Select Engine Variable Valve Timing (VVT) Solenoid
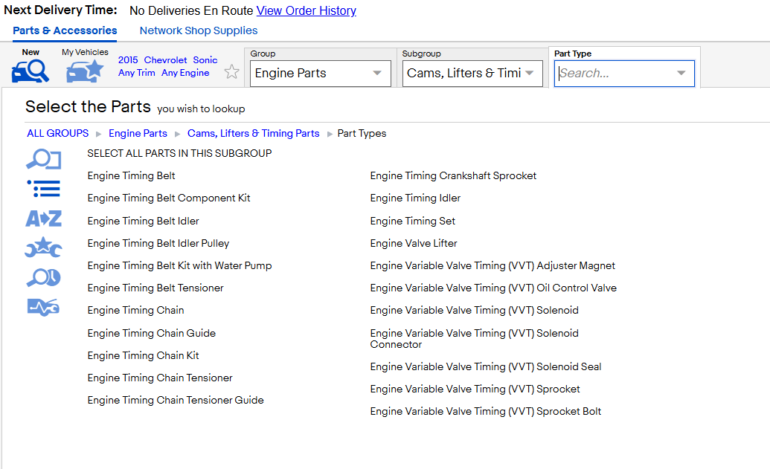Viewport: 770px width, 469px height. click(475, 310)
